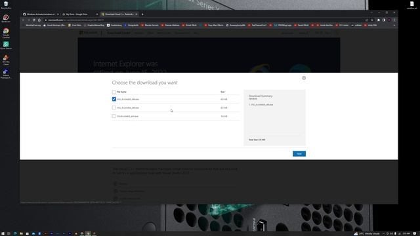The image size is (420, 236).
Task: Check the vcredist_x86.exe download checkbox
Action: [114, 108]
